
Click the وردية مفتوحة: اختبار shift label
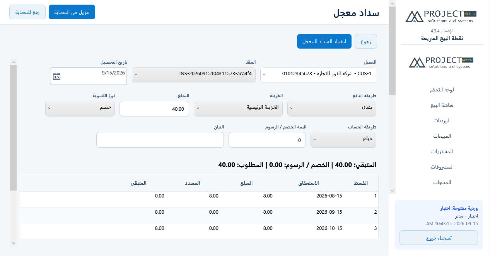pos(459,209)
